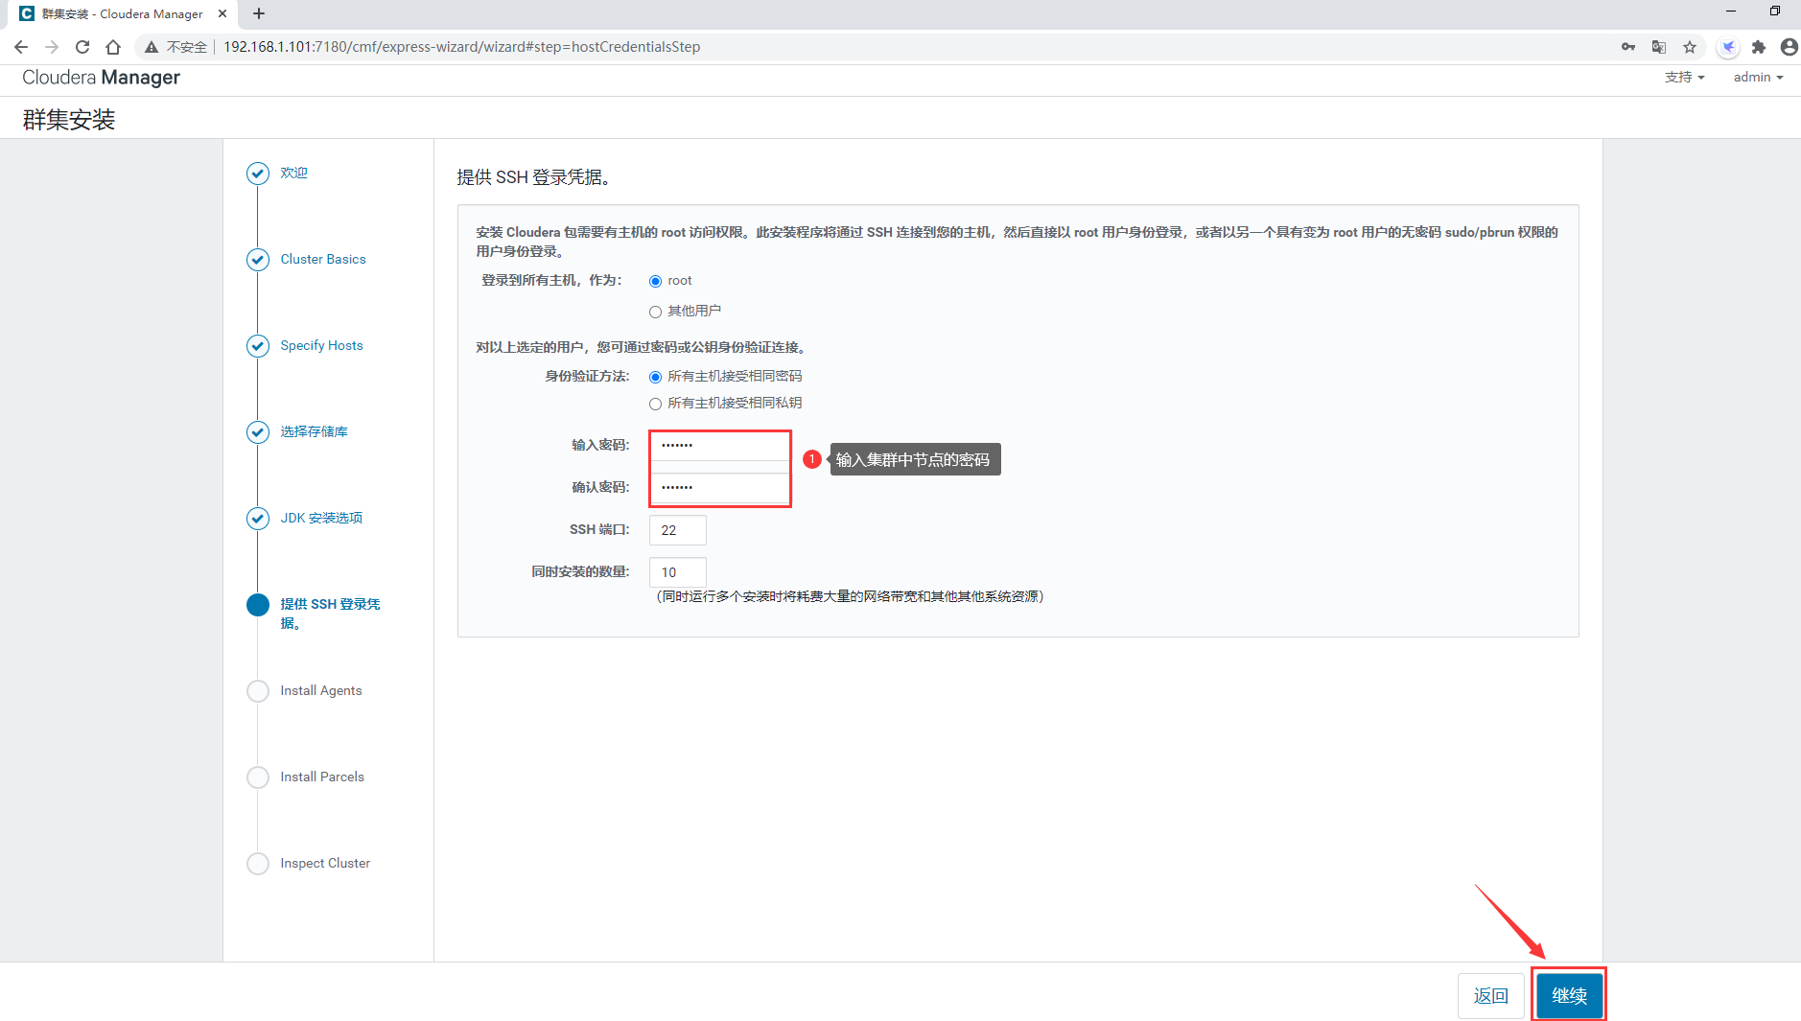The height and width of the screenshot is (1021, 1801).
Task: Focus the 输入密码 password field
Action: (x=719, y=446)
